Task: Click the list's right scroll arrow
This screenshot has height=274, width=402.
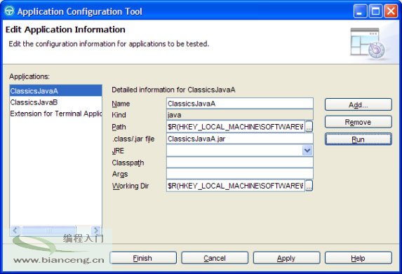Action: [96, 231]
